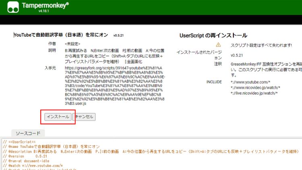This screenshot has height=170, width=302.
Task: Click the 注釈 label
Action: tap(218, 64)
